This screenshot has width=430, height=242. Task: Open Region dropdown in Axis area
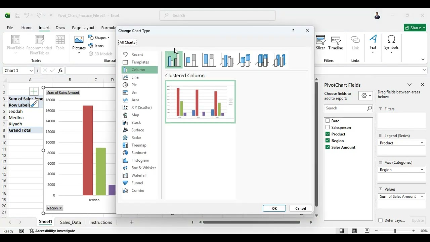point(422,170)
